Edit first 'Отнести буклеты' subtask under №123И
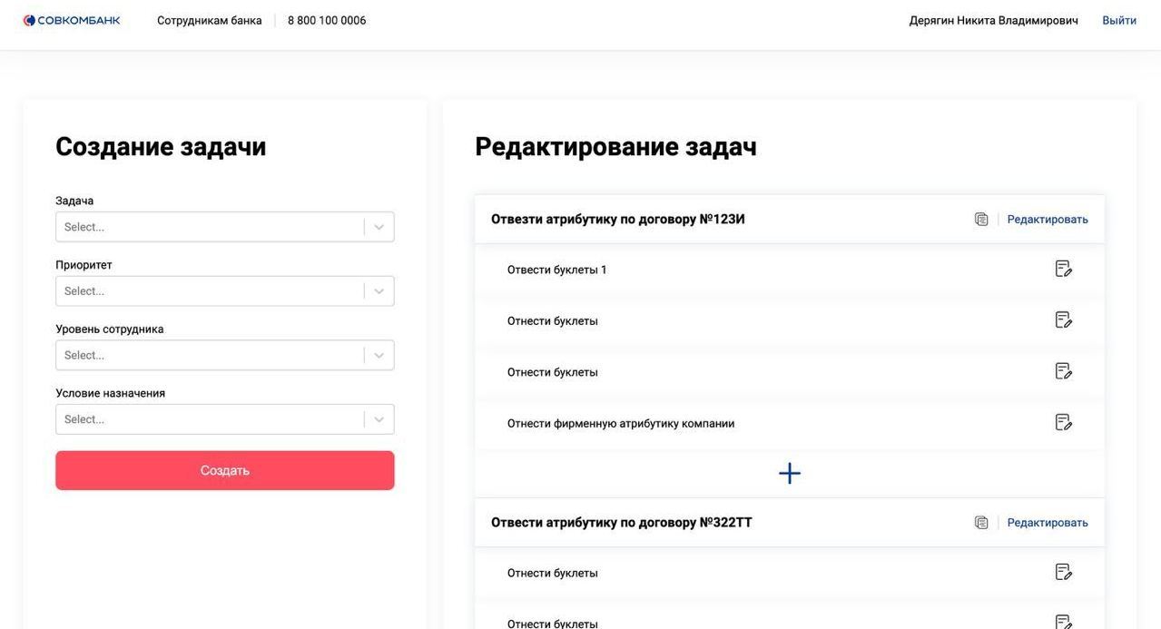 coord(1063,319)
